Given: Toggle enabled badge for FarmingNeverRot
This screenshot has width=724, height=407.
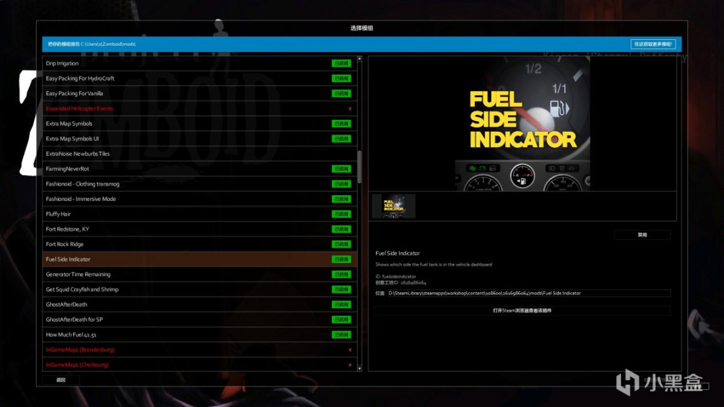Looking at the screenshot, I should pyautogui.click(x=341, y=169).
